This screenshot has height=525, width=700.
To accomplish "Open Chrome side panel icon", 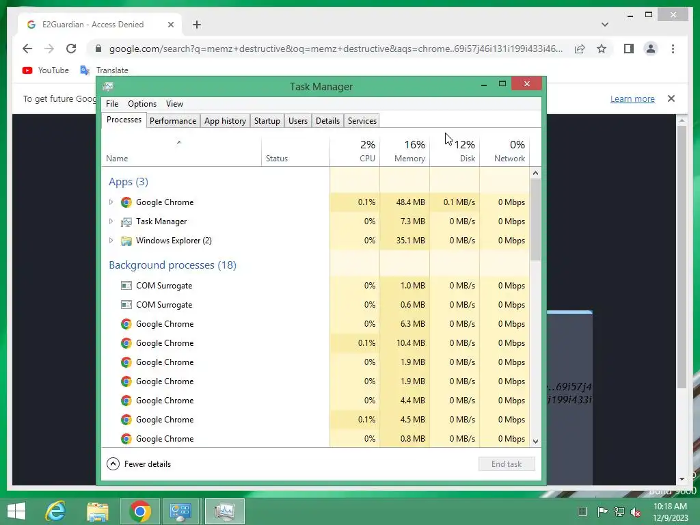I will point(629,49).
